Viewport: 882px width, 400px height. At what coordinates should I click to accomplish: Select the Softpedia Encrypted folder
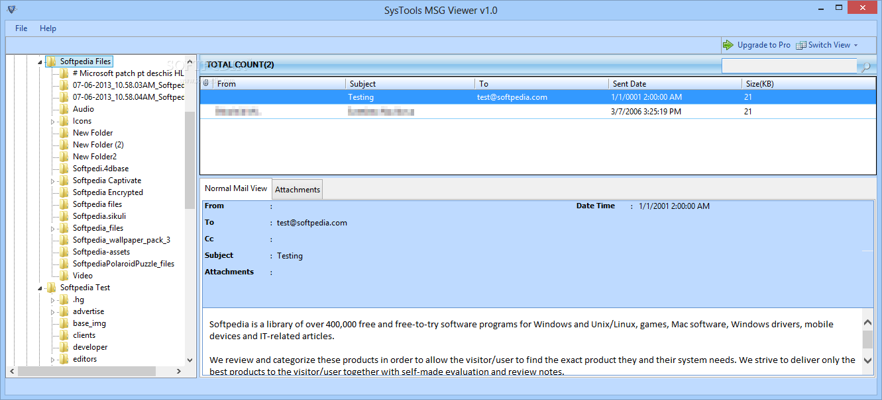click(108, 192)
